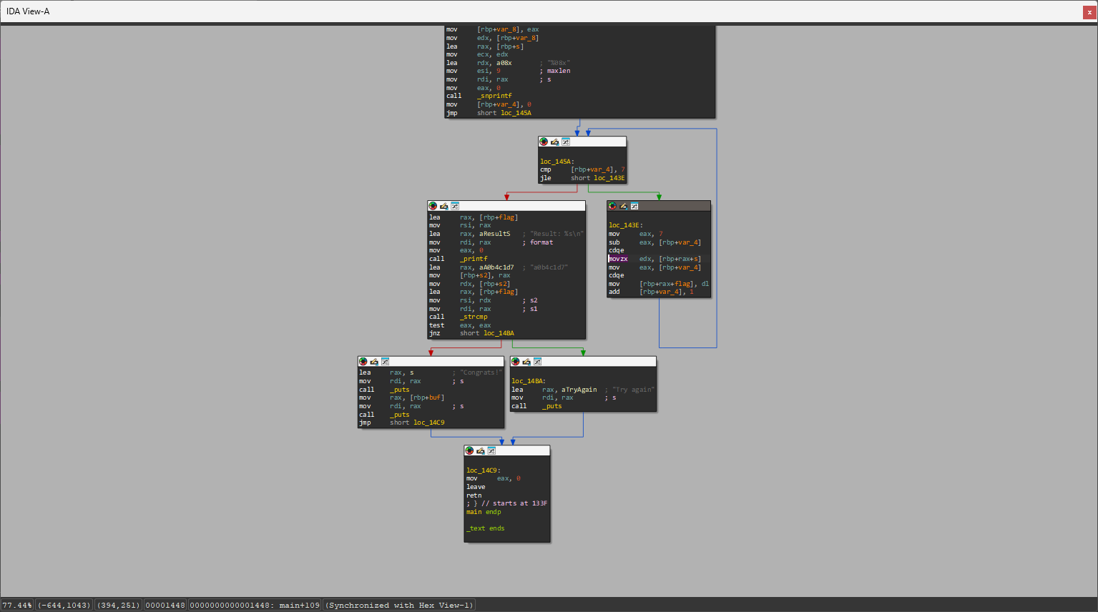The image size is (1098, 612).
Task: Click the Synchronized with Hex View-1 status text
Action: pos(399,605)
